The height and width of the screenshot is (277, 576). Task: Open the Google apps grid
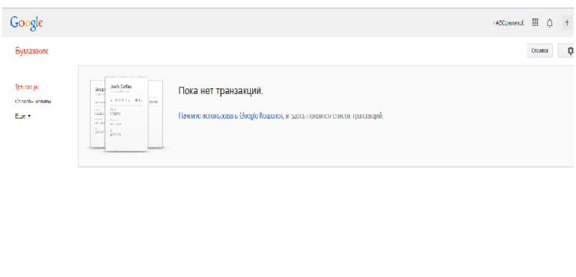pos(535,22)
